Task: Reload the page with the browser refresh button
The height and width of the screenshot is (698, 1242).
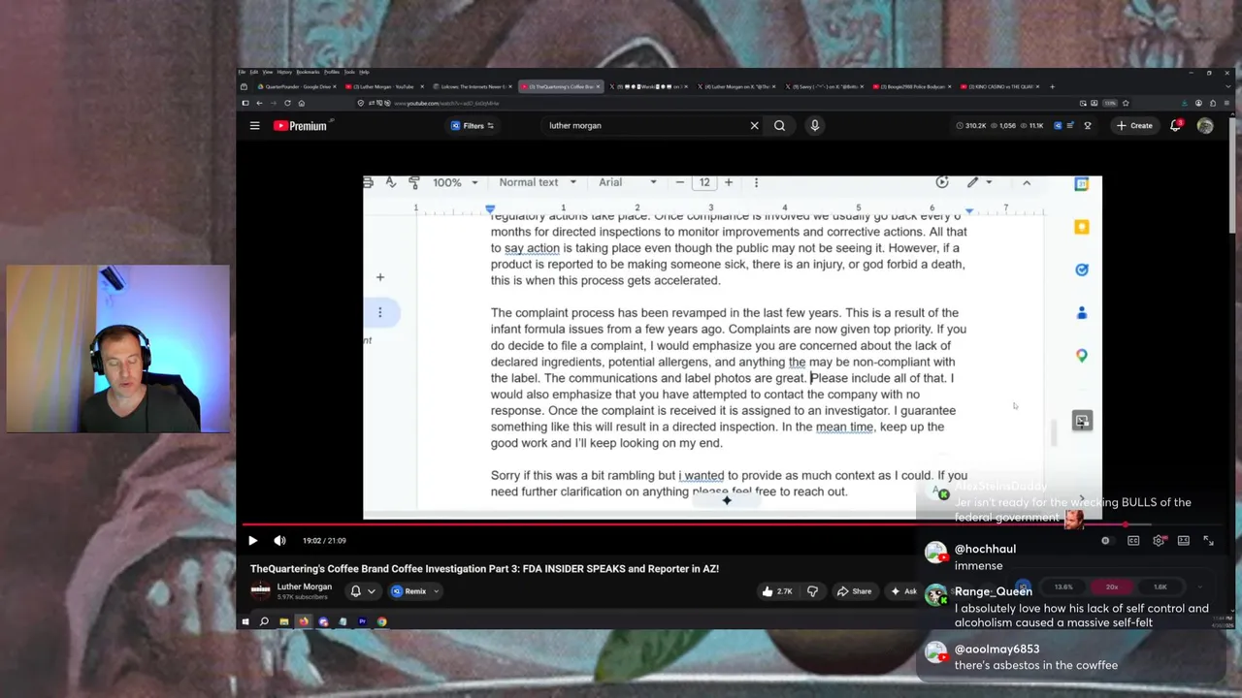Action: [287, 103]
